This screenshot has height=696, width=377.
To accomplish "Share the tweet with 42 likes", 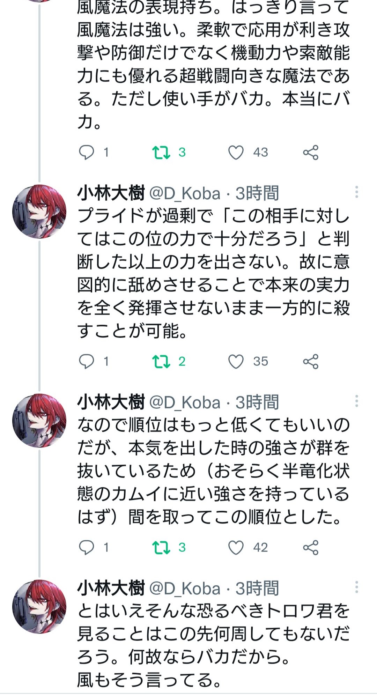I will pos(311,547).
